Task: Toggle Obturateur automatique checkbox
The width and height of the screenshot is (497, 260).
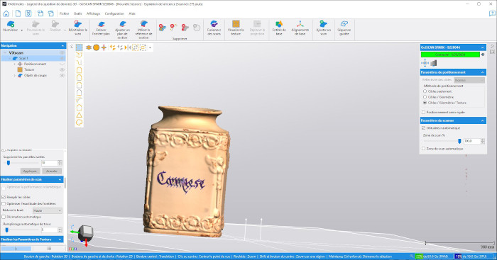Action: point(423,128)
